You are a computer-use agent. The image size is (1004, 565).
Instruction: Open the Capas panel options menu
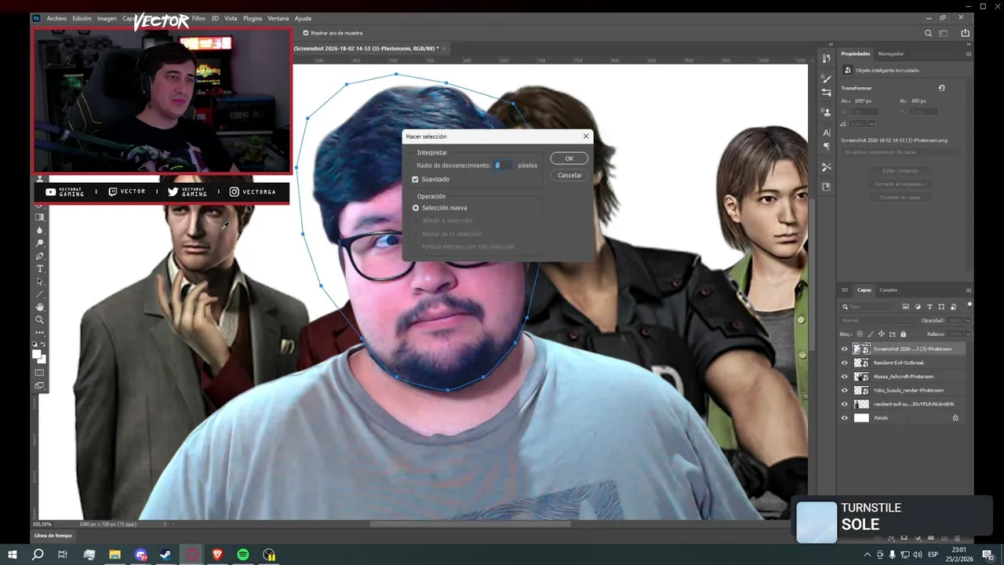pyautogui.click(x=969, y=290)
